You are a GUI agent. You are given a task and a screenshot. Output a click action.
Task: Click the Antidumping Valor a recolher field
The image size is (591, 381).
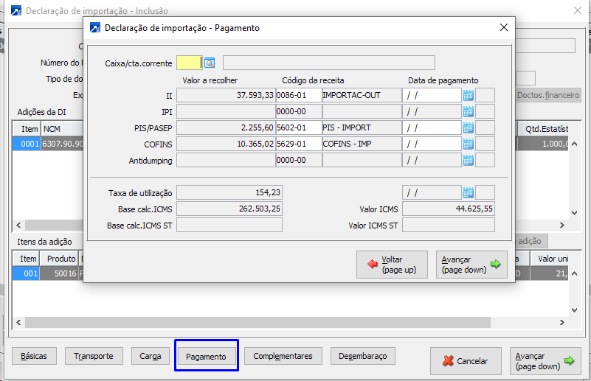[226, 160]
